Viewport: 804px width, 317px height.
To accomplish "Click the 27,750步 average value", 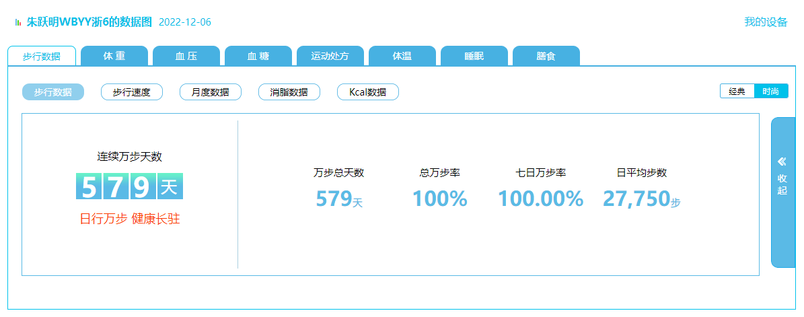I will point(641,199).
